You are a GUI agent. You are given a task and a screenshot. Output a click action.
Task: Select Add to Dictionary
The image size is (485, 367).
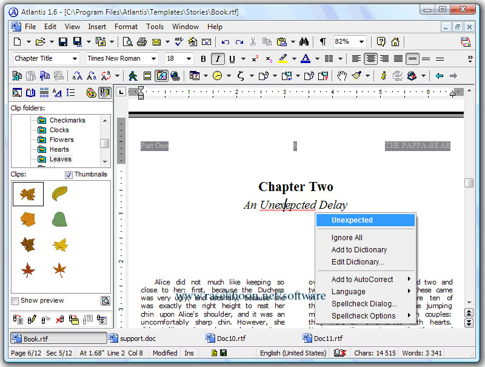coord(366,250)
